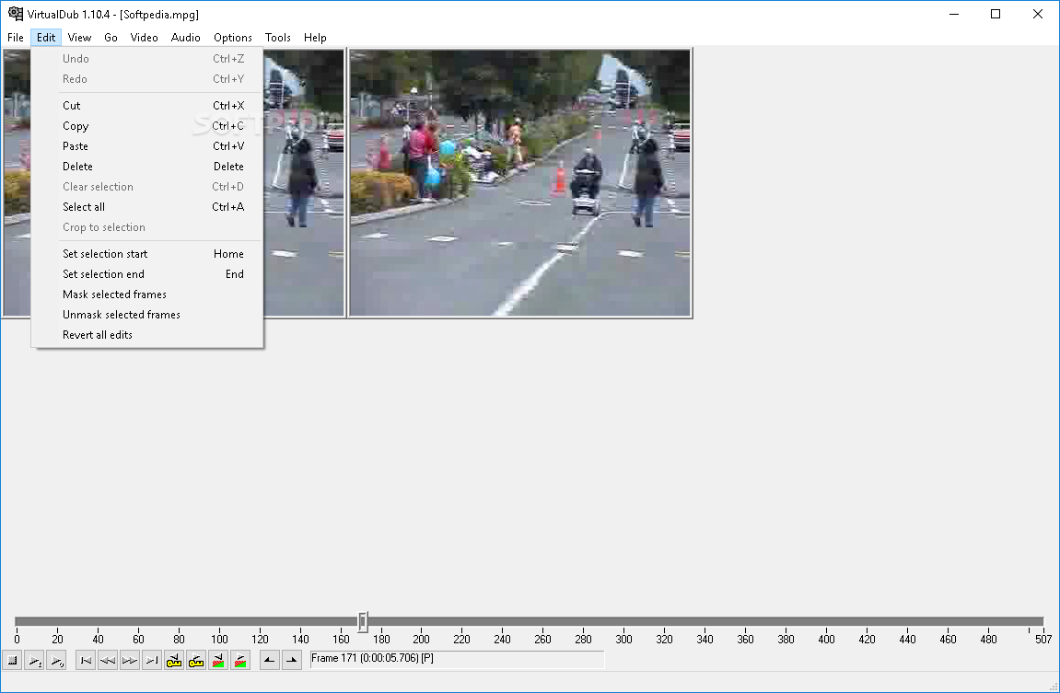Jump to the start of the video
This screenshot has width=1060, height=693.
[x=86, y=660]
